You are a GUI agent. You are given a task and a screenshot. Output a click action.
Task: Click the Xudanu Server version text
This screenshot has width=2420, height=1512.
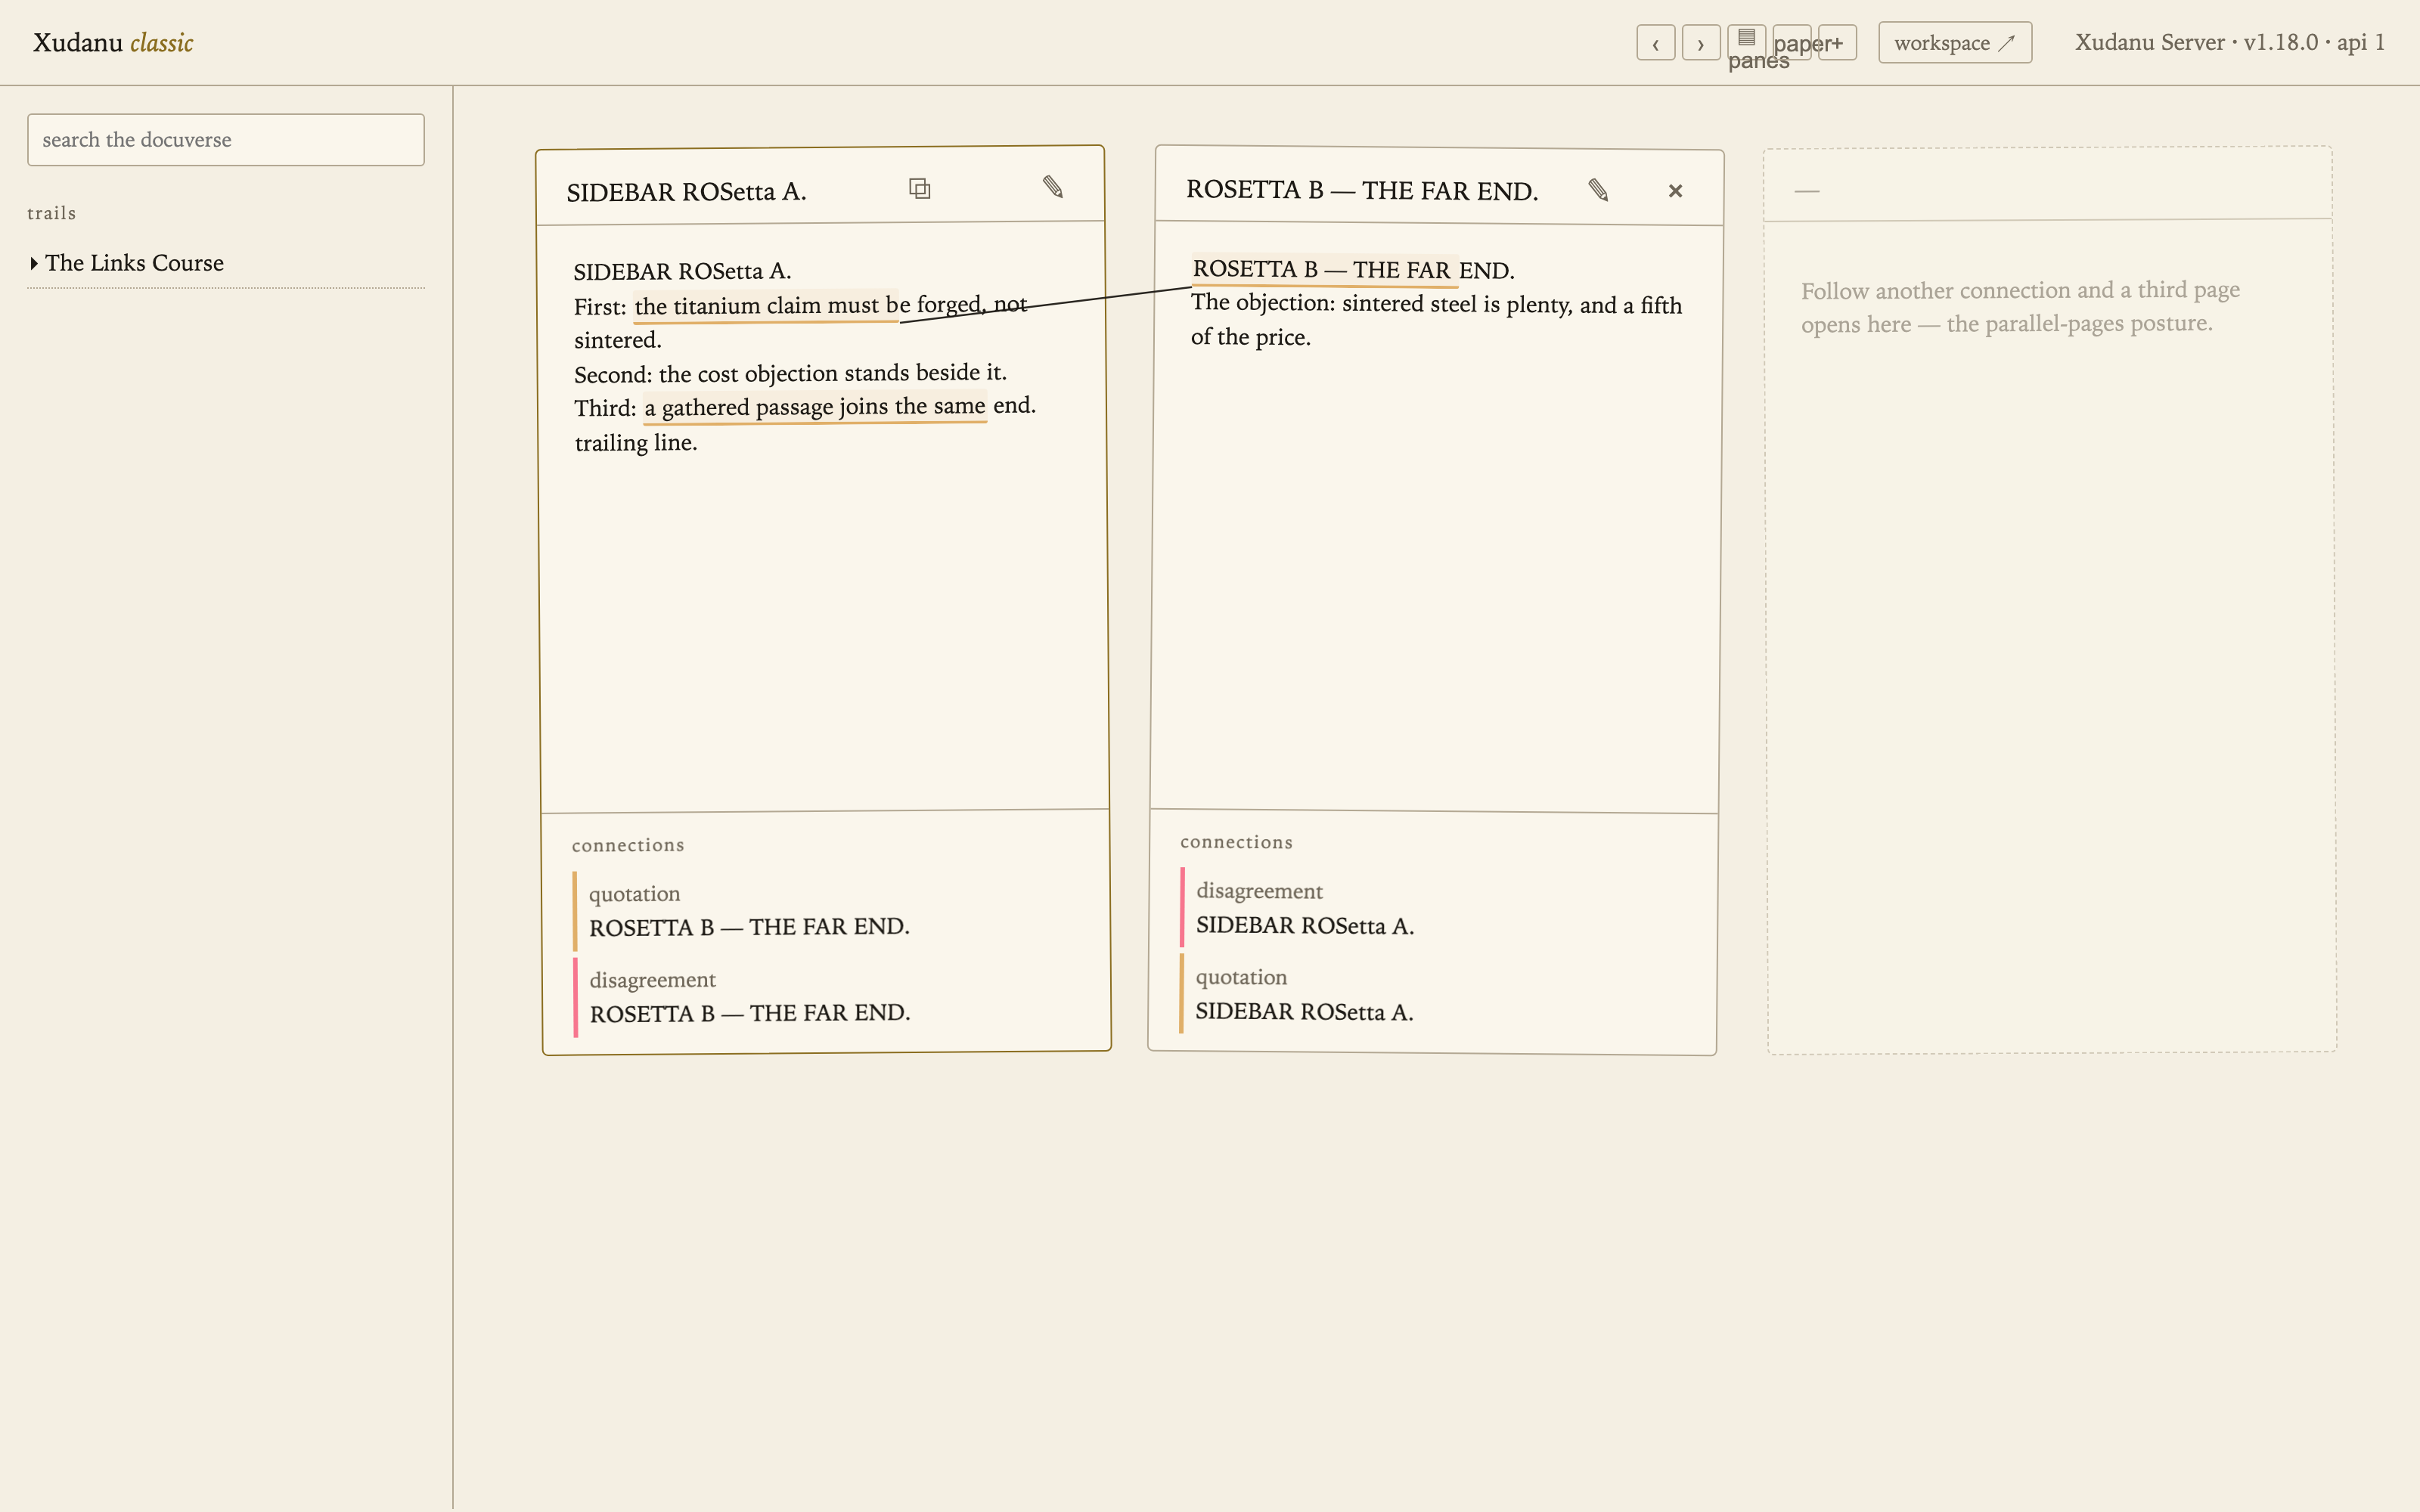click(2230, 42)
